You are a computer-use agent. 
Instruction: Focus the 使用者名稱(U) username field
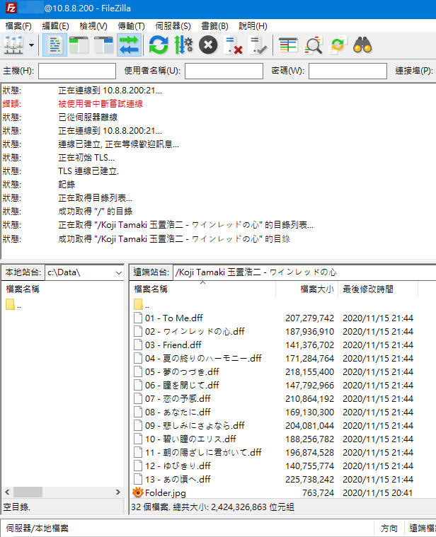coord(224,71)
